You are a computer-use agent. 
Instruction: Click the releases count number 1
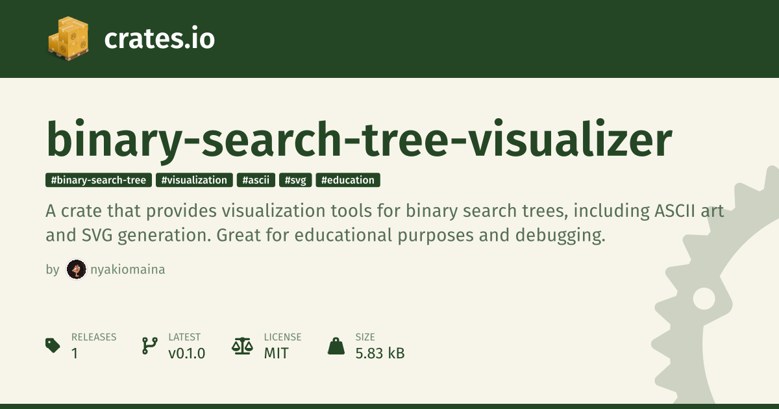(75, 353)
